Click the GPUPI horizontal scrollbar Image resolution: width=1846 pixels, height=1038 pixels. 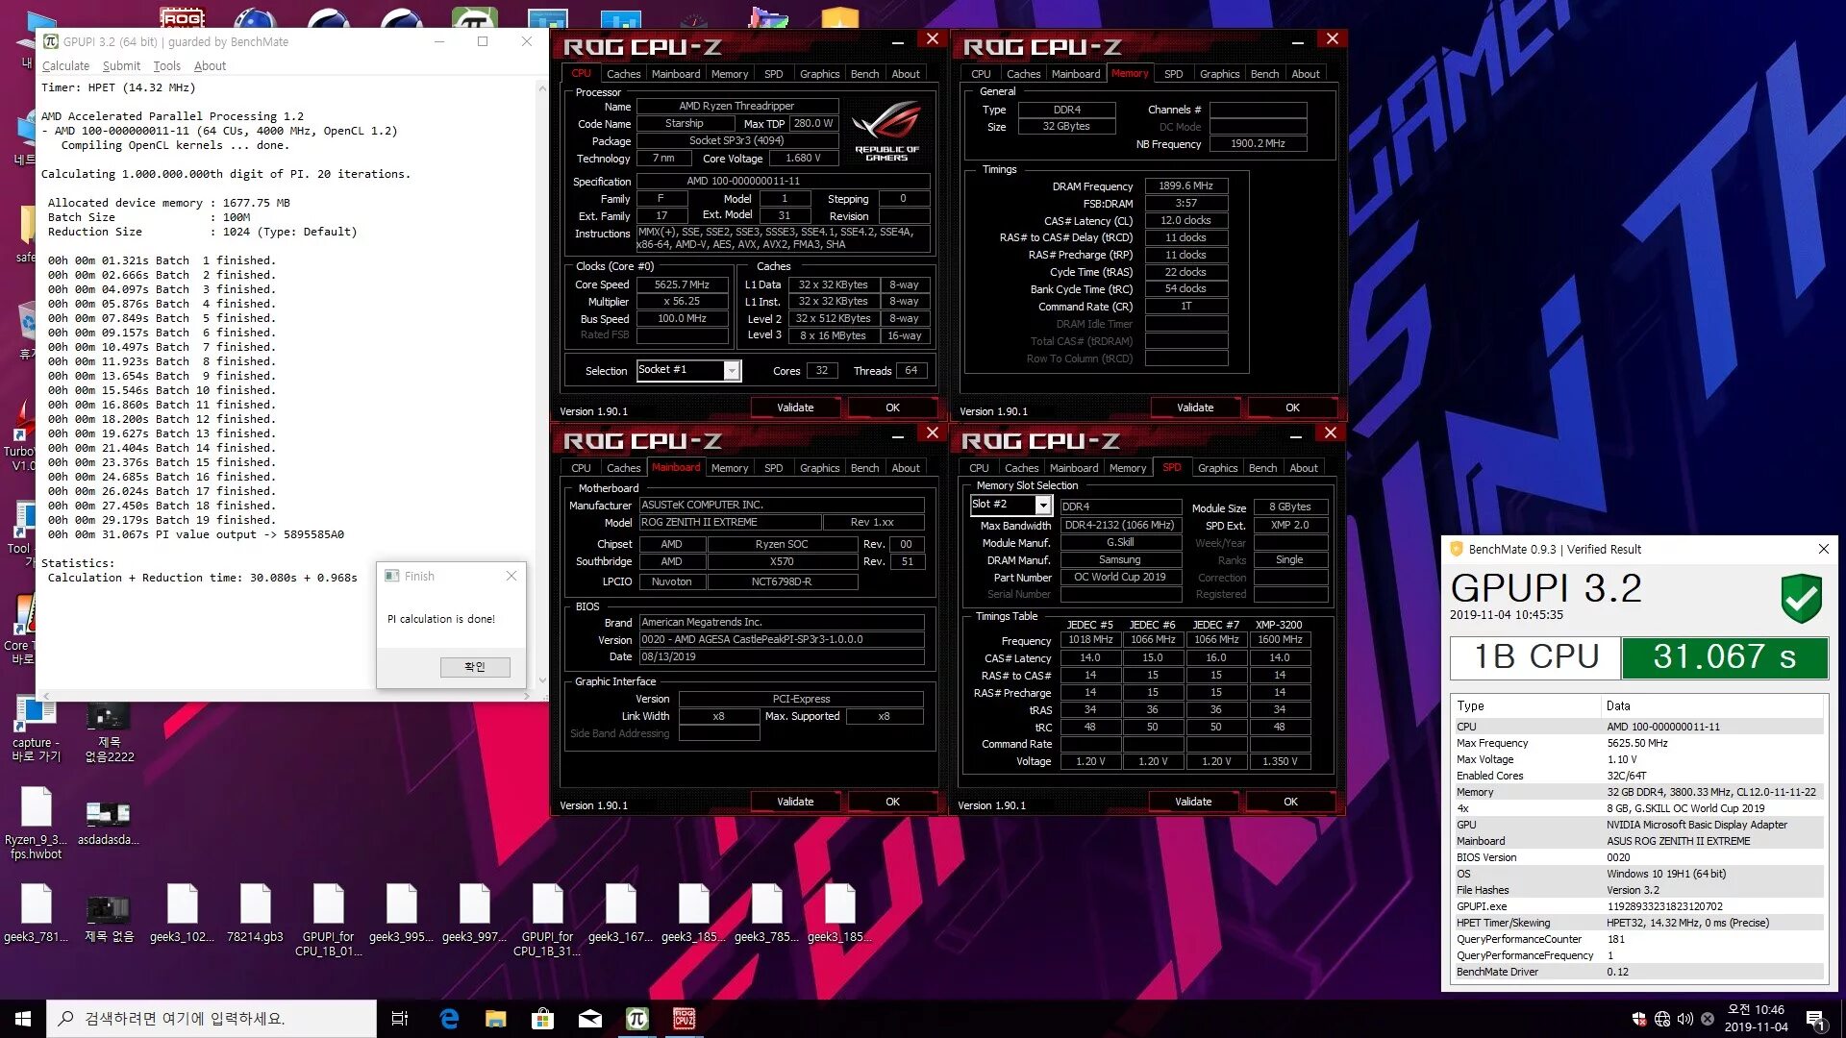(286, 696)
